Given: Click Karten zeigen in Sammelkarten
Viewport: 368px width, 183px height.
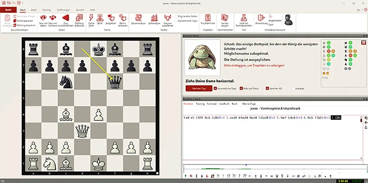Looking at the screenshot, I should 225,20.
